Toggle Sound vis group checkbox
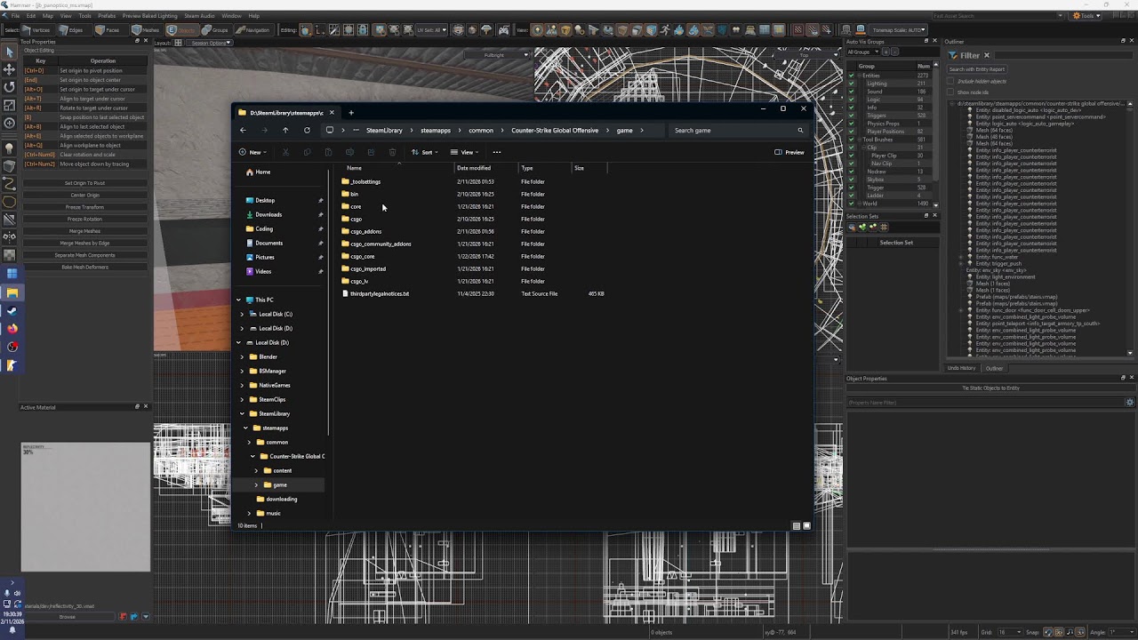The height and width of the screenshot is (640, 1138). pyautogui.click(x=851, y=92)
